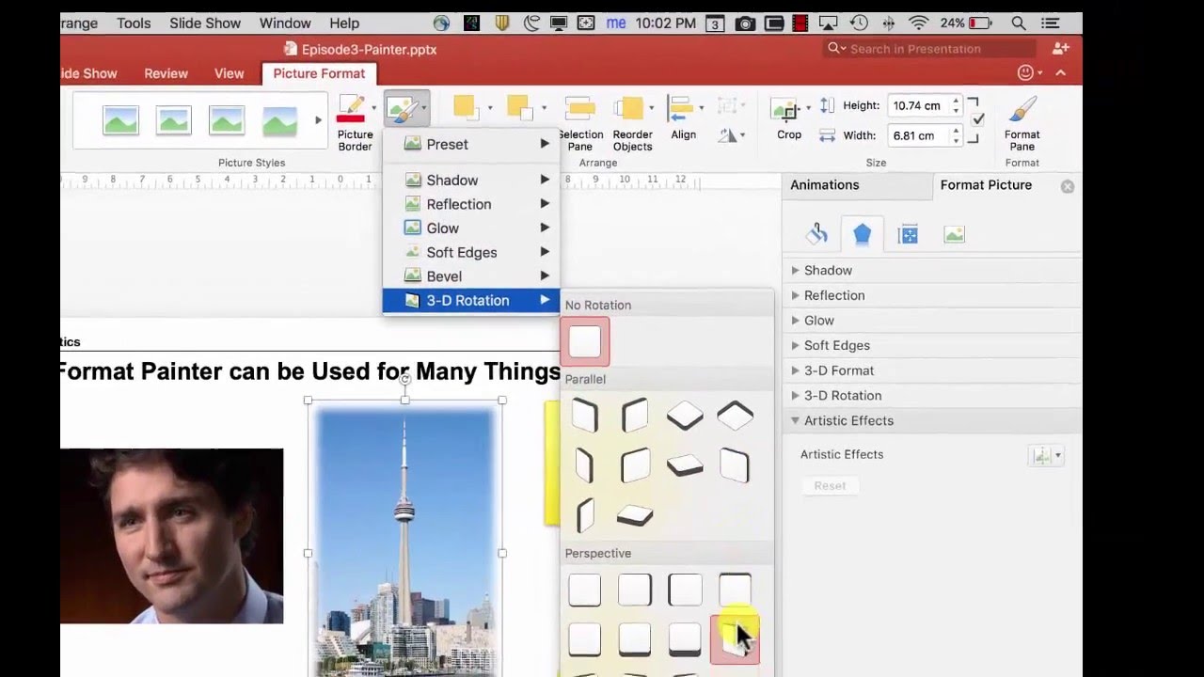Expand the Picture Styles gallery arrow
The height and width of the screenshot is (677, 1204).
click(x=318, y=120)
